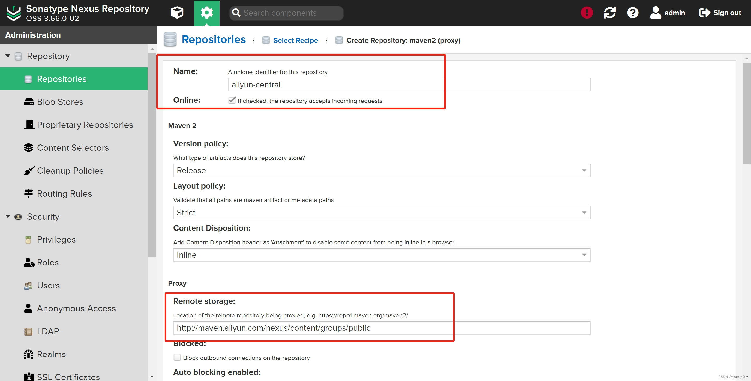751x381 pixels.
Task: Go to Repositories breadcrumb link
Action: coord(213,39)
